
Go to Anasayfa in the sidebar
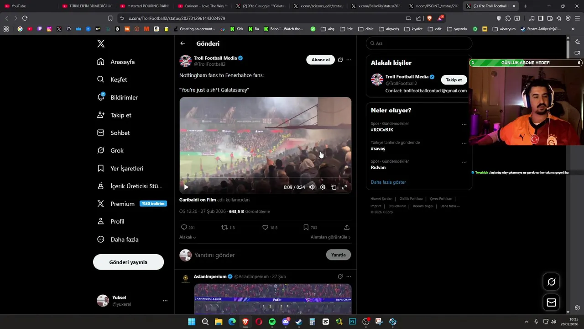pos(116,62)
